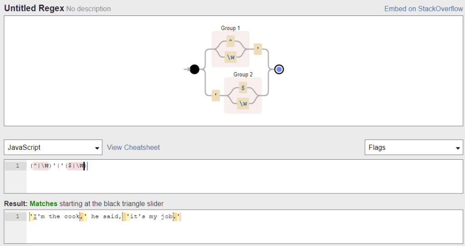Click the Group 1 label
The height and width of the screenshot is (246, 465).
tap(230, 28)
